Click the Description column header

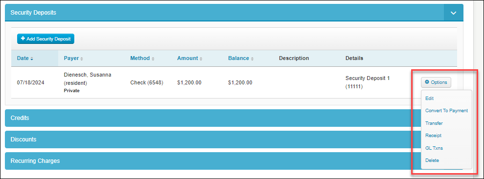click(x=294, y=58)
